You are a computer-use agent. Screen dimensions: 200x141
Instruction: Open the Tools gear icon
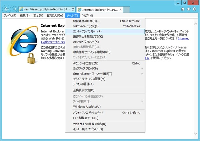(194, 9)
